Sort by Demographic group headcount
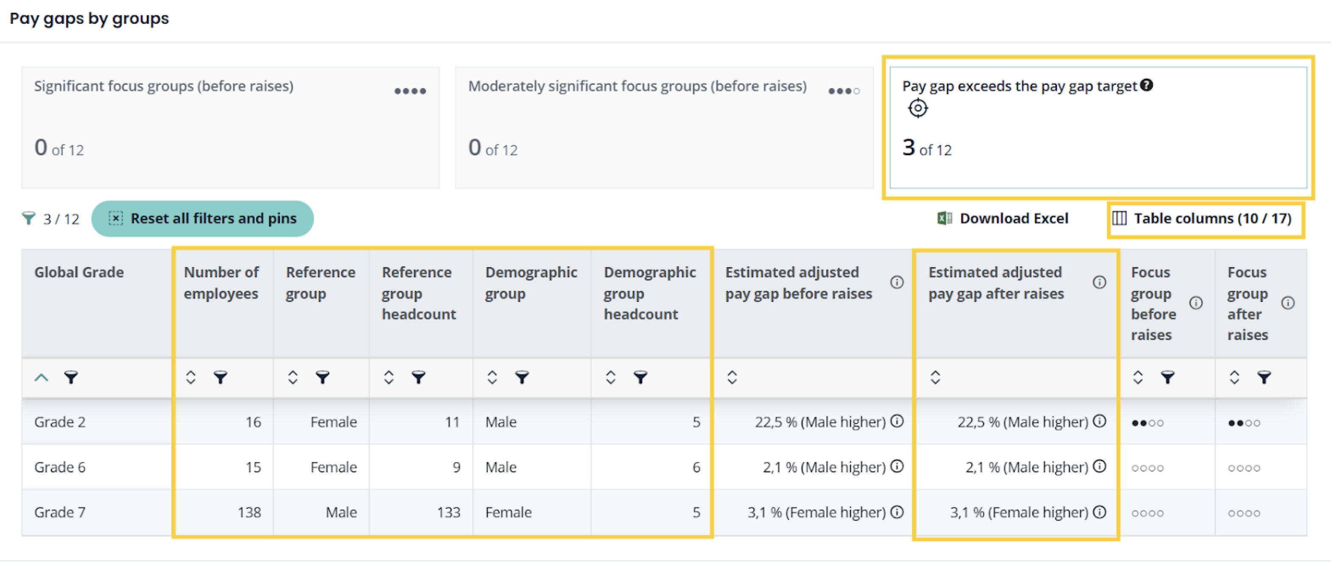 coord(611,377)
